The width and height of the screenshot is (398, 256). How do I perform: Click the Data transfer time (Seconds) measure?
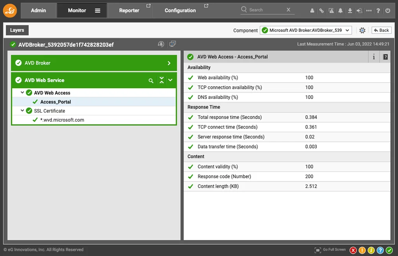(228, 147)
